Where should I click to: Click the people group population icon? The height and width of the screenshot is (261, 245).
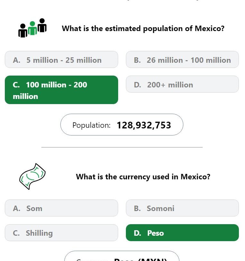[x=32, y=28]
